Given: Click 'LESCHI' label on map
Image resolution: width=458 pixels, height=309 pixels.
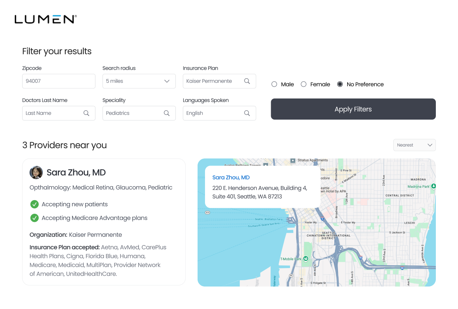Looking at the screenshot, I should tap(410, 223).
